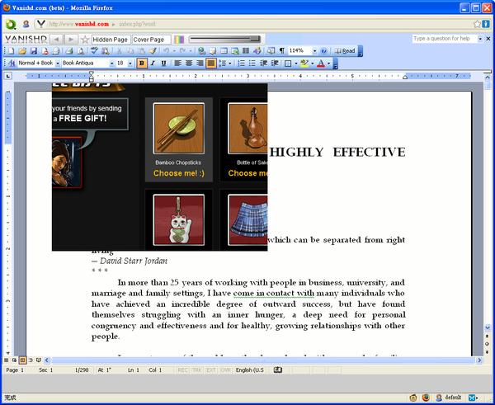The image size is (495, 405).
Task: Center the text
Action: click(x=189, y=64)
